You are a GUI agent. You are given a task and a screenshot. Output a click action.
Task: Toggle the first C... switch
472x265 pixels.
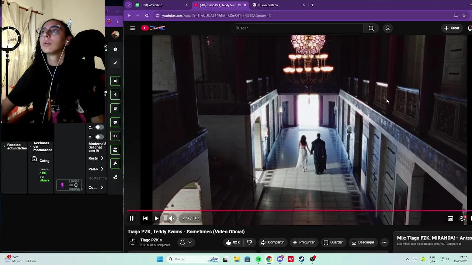pyautogui.click(x=100, y=127)
